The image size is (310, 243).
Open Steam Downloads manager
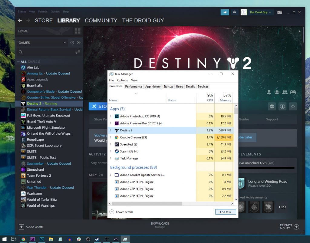pyautogui.click(x=160, y=225)
